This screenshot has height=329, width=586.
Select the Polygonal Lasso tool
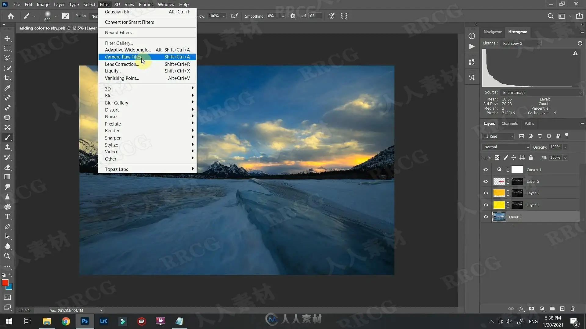7,58
